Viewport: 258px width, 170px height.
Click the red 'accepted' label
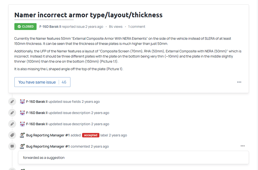[91, 135]
